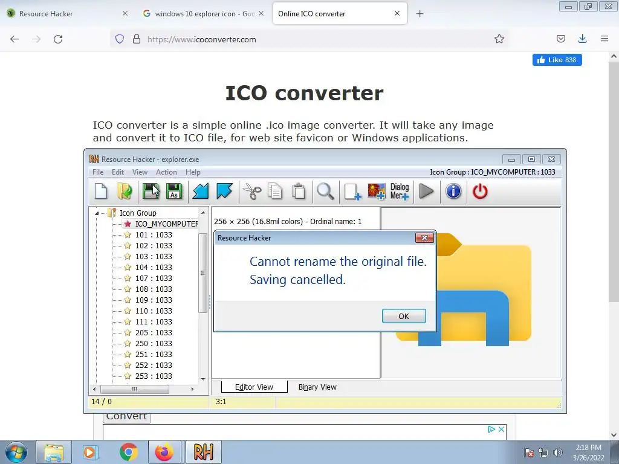
Task: Click tree horizontal scrollbar right arrow
Action: pyautogui.click(x=192, y=389)
